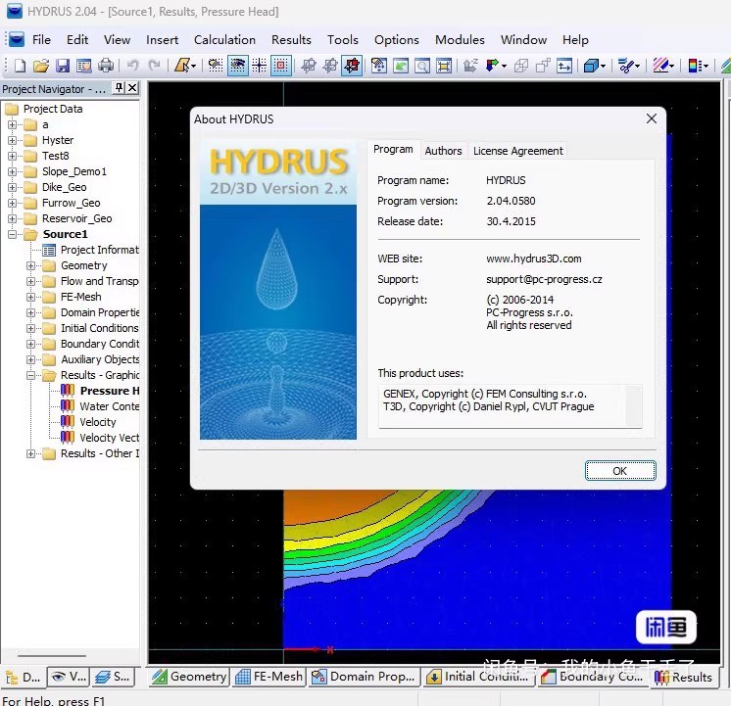Viewport: 731px width, 706px height.
Task: Expand the Dike_Geo project folder
Action: (x=12, y=187)
